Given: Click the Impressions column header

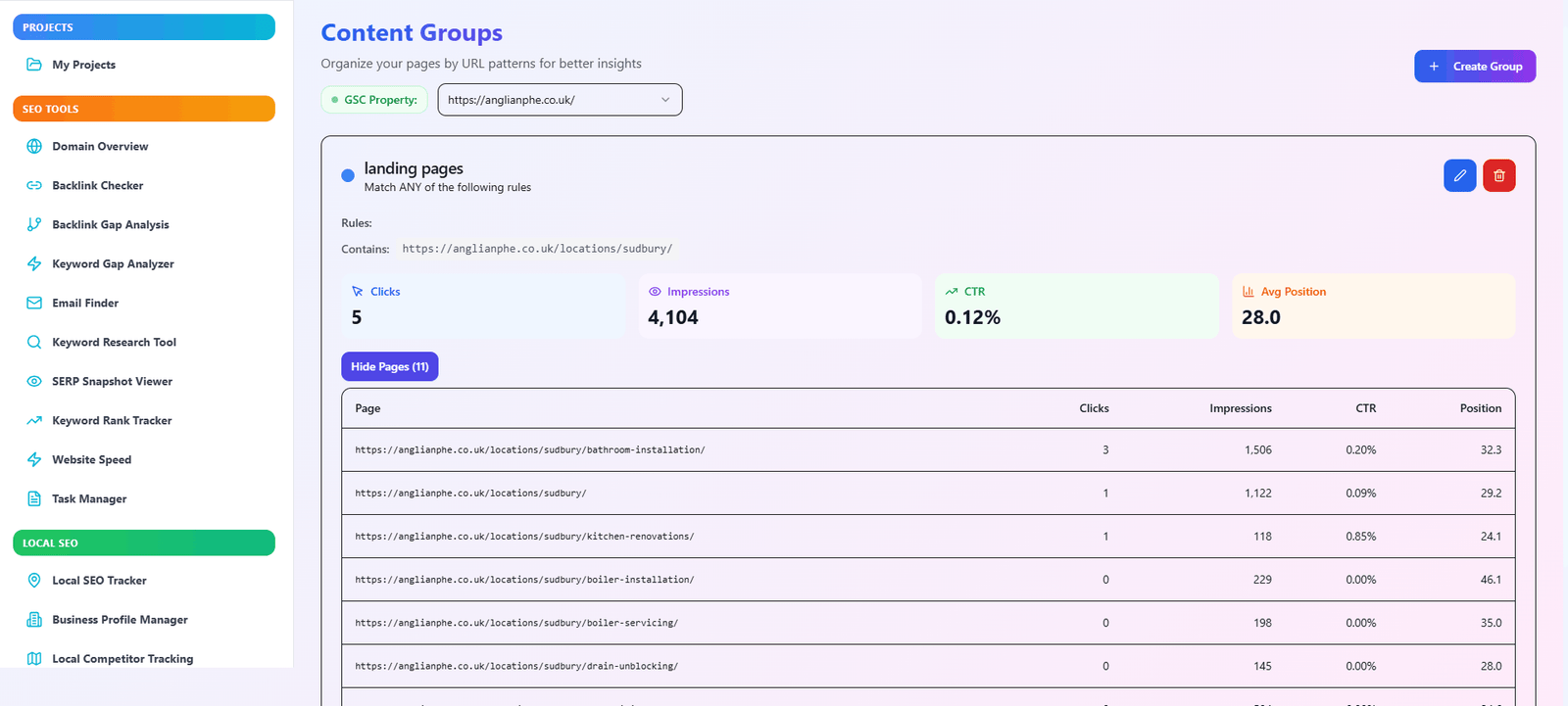Looking at the screenshot, I should click(x=1240, y=408).
